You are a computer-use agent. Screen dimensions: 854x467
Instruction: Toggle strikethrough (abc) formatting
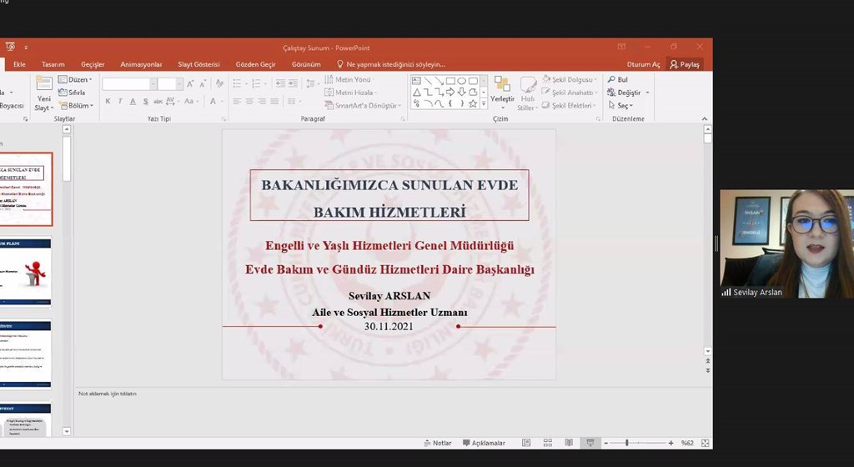click(158, 101)
